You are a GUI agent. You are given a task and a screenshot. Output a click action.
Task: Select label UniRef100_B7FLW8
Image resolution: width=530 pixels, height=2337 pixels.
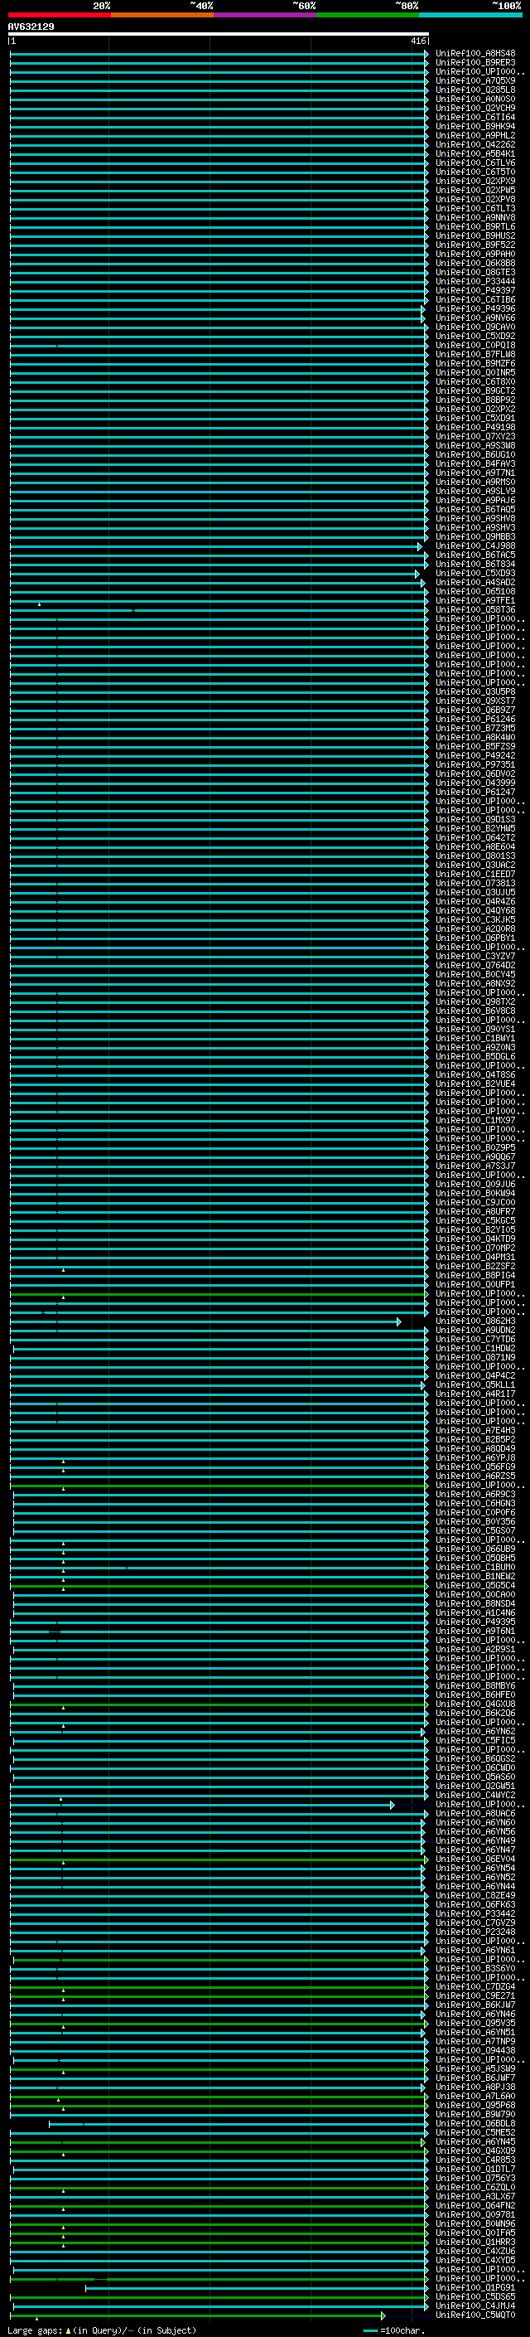[475, 354]
